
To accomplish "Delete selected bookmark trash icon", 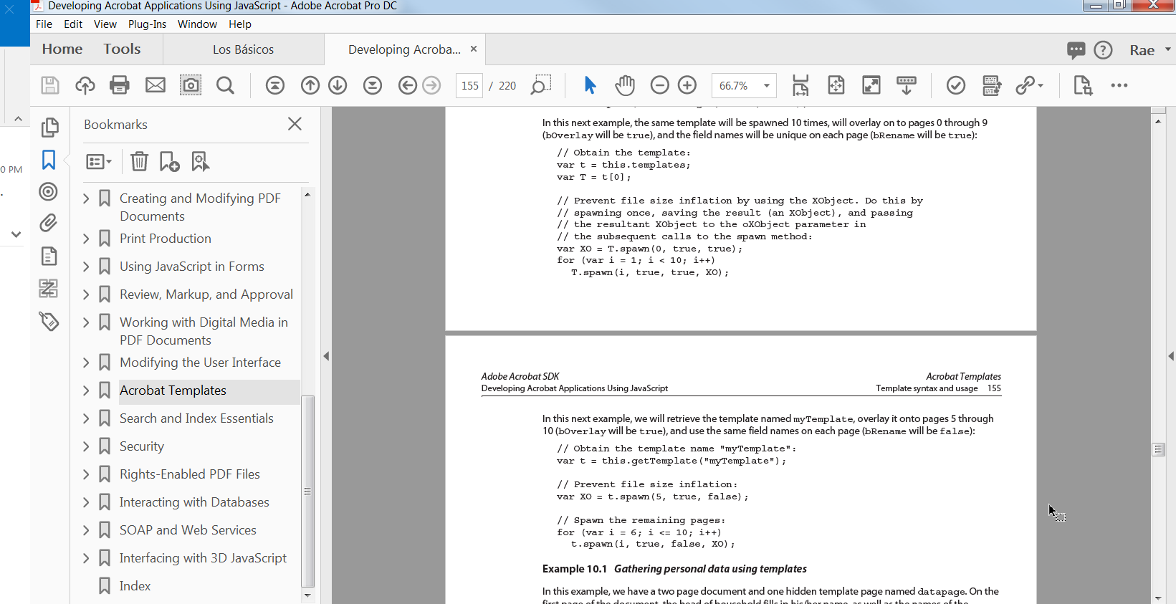I will click(x=139, y=162).
